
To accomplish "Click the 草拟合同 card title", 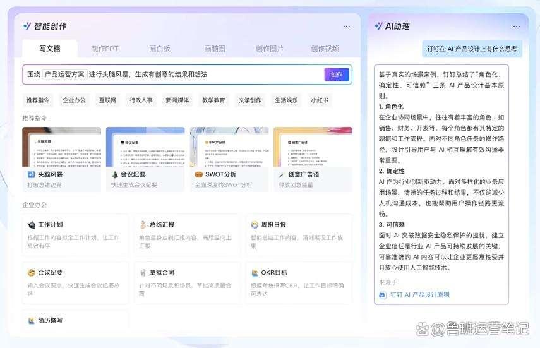I will [162, 273].
